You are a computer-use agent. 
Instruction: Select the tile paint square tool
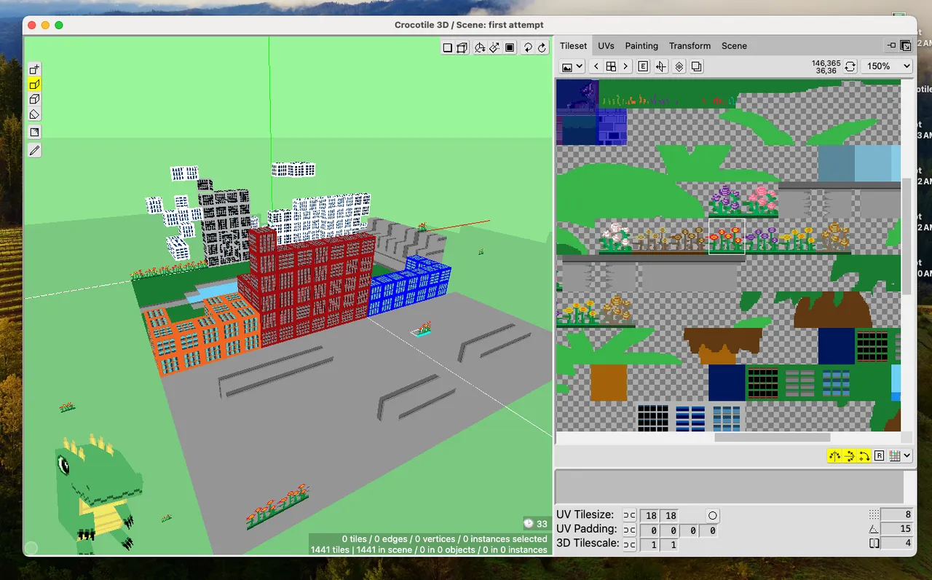coord(34,132)
